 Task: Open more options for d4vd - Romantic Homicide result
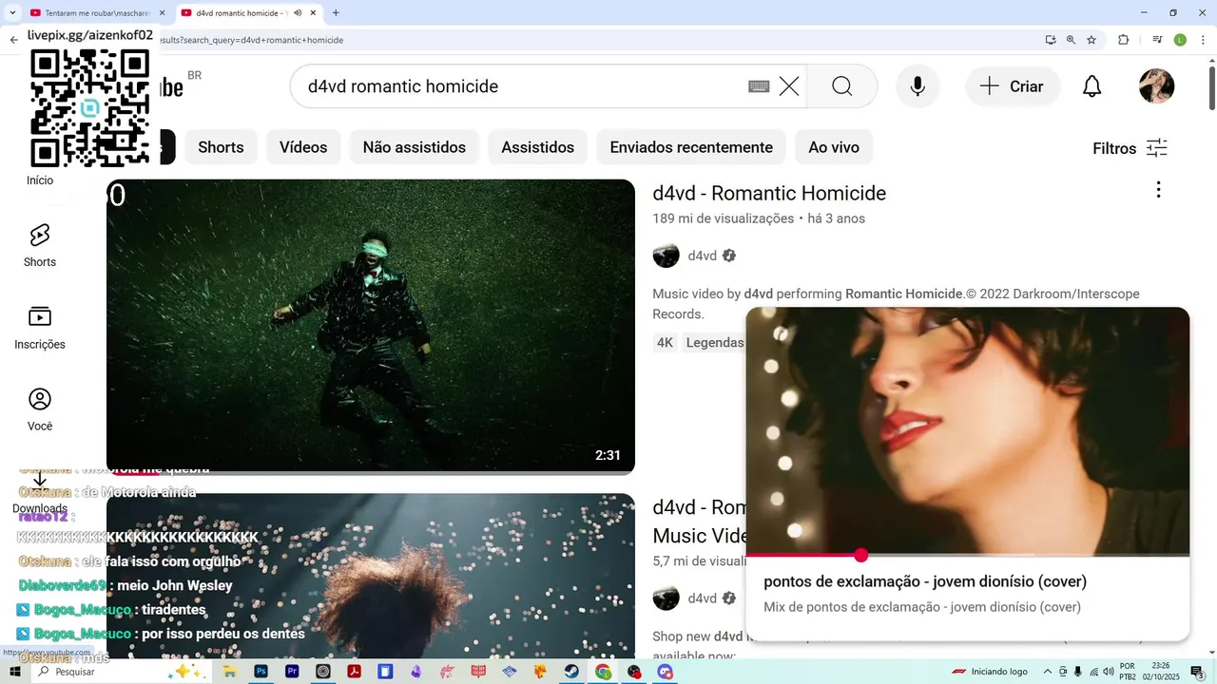click(1158, 190)
